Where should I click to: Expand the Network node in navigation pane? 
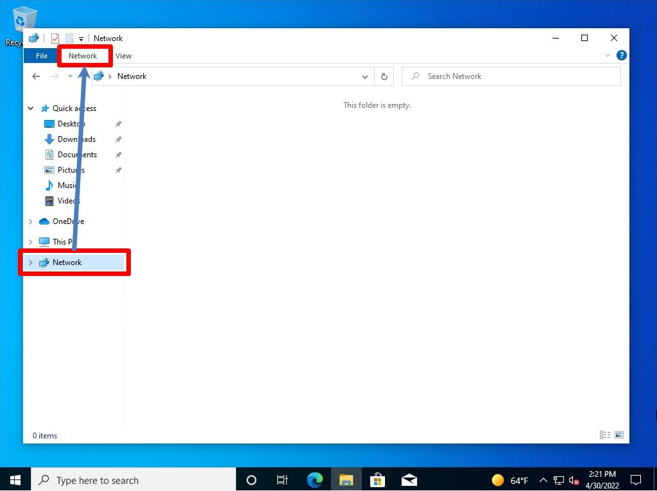pos(30,262)
